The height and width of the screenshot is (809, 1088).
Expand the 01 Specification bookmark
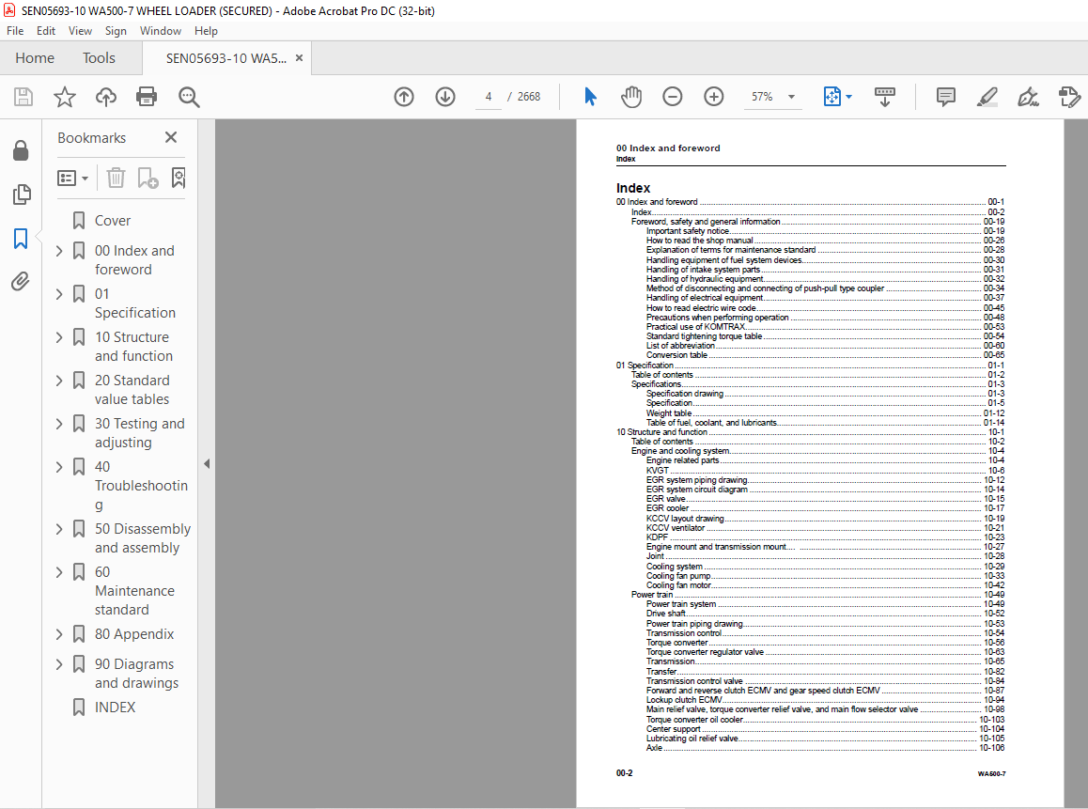pos(59,294)
